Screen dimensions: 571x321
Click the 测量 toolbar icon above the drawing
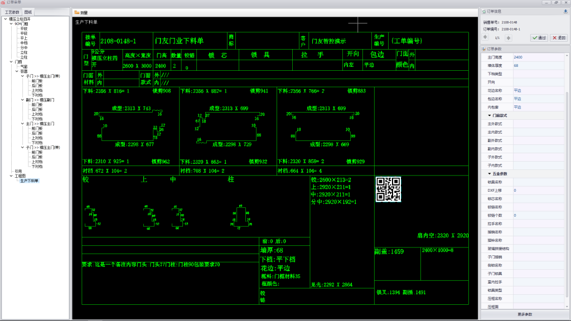[x=77, y=12]
